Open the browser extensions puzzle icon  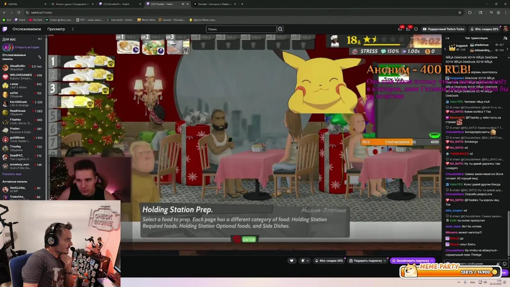[470, 12]
